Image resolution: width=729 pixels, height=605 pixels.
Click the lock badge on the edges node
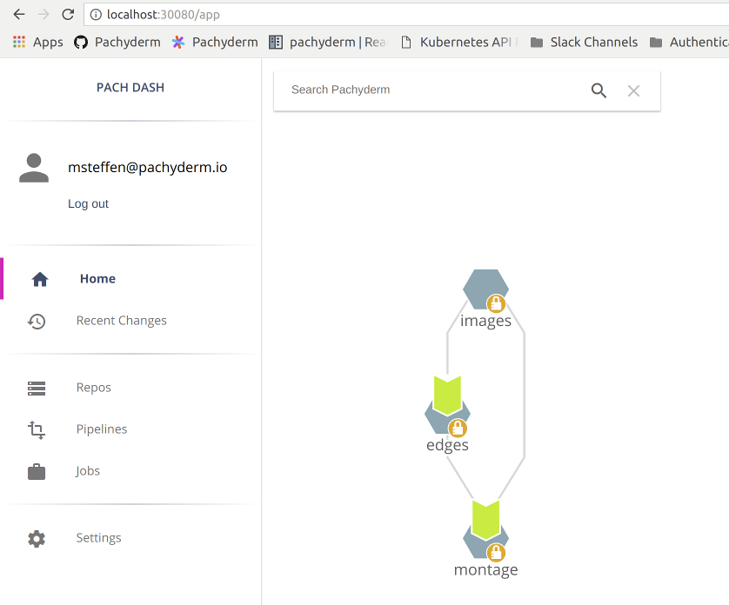click(x=457, y=428)
